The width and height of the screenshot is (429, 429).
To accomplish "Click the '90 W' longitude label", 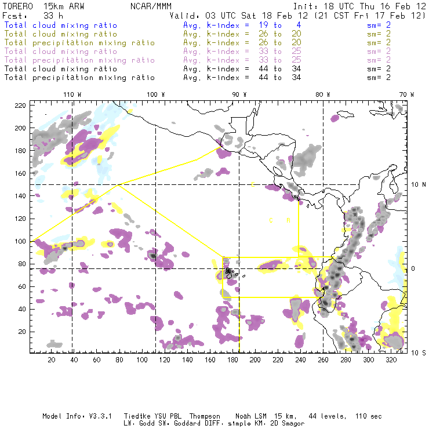I will pyautogui.click(x=239, y=94).
